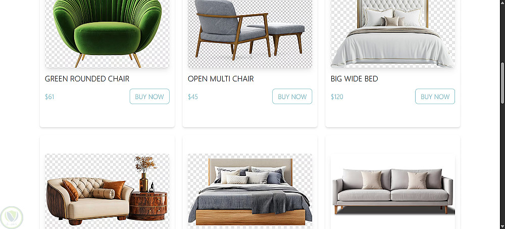Click the scrollbar up arrow
505x229 pixels.
(x=502, y=2)
